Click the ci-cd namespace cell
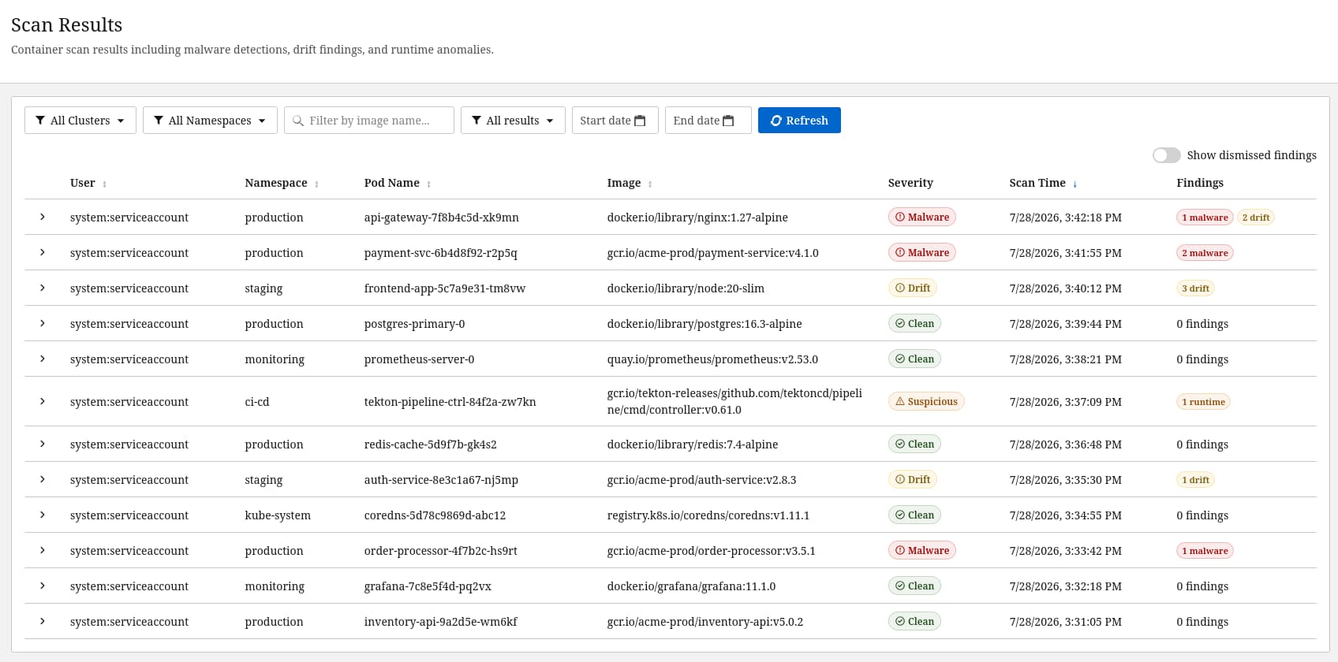This screenshot has height=662, width=1338. (x=257, y=402)
